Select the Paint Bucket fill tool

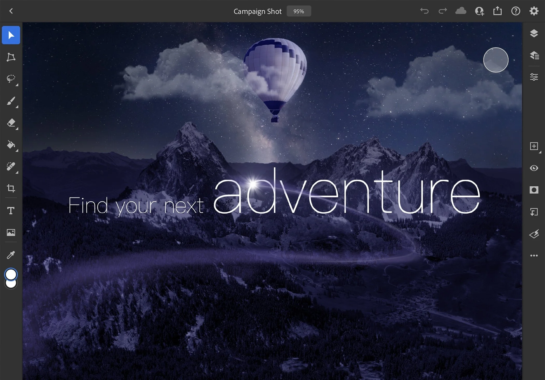pos(11,144)
